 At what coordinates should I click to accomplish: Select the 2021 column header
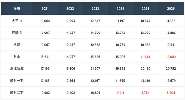tap(45, 9)
